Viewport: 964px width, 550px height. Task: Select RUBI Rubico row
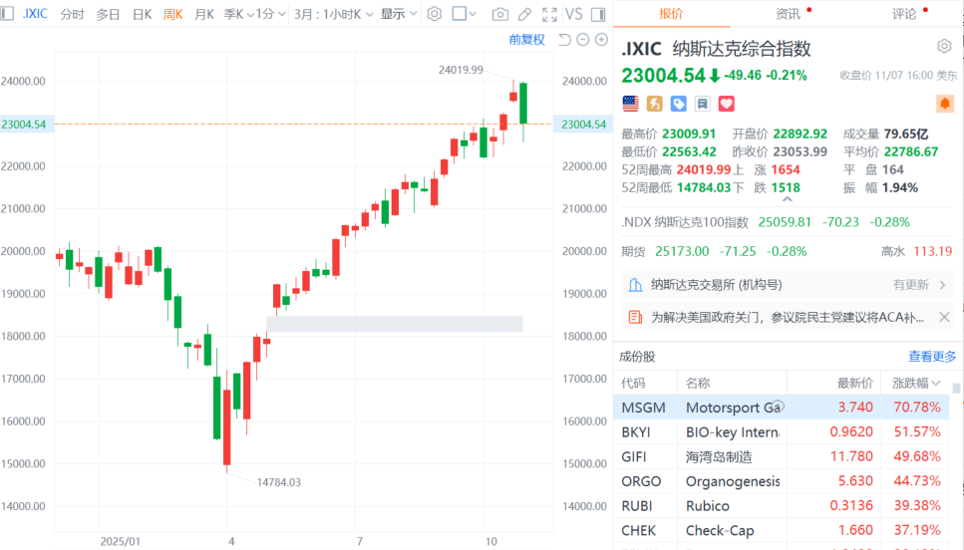coord(782,506)
